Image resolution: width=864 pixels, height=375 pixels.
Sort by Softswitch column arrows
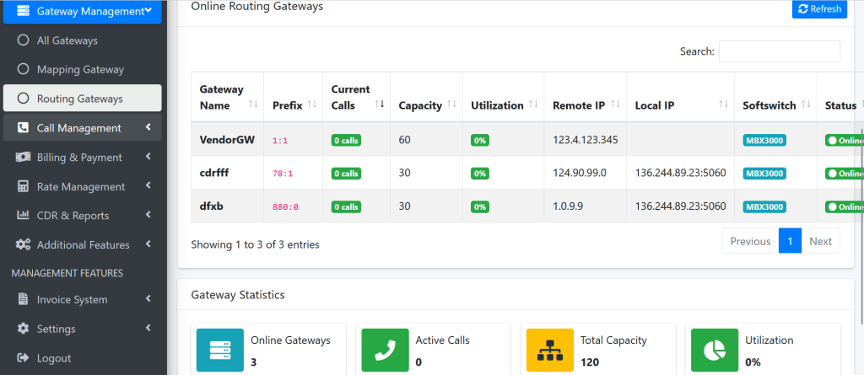(x=806, y=104)
